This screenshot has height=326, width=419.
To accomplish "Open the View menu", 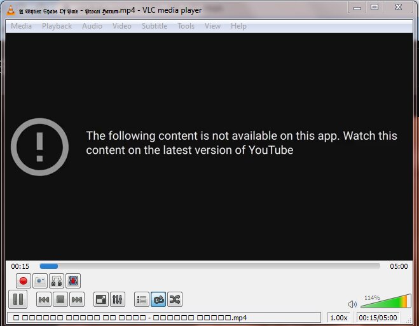I will tap(212, 26).
